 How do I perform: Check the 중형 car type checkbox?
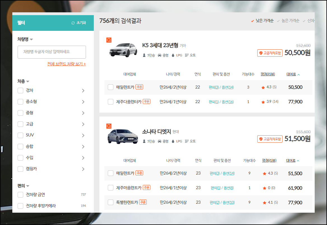pos(20,113)
